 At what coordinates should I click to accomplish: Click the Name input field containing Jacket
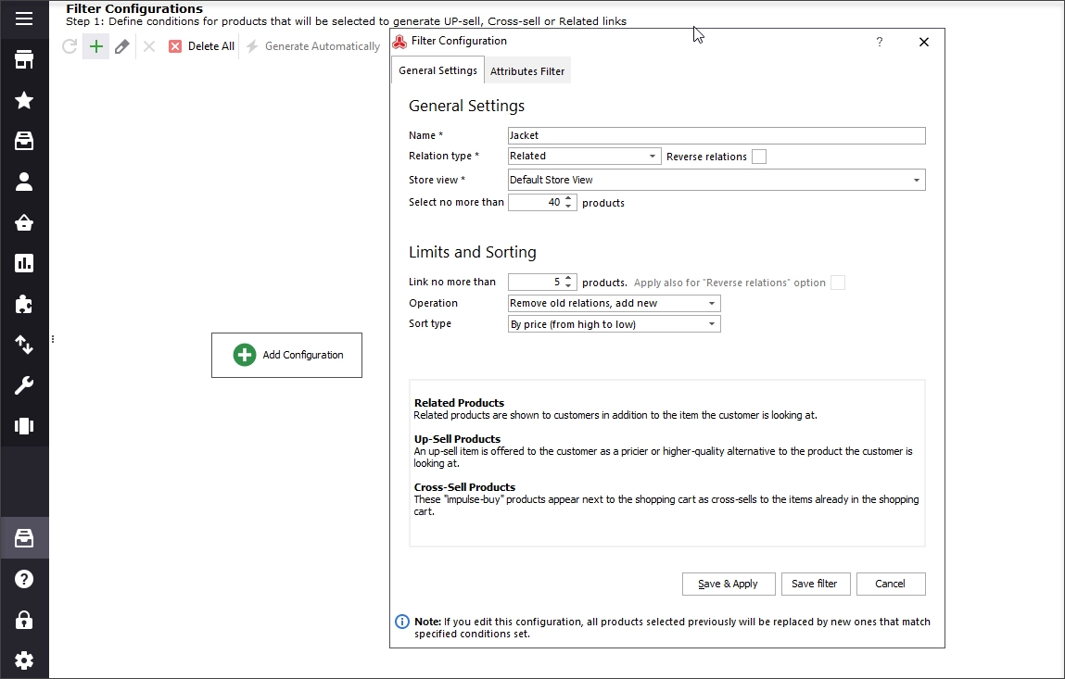716,136
